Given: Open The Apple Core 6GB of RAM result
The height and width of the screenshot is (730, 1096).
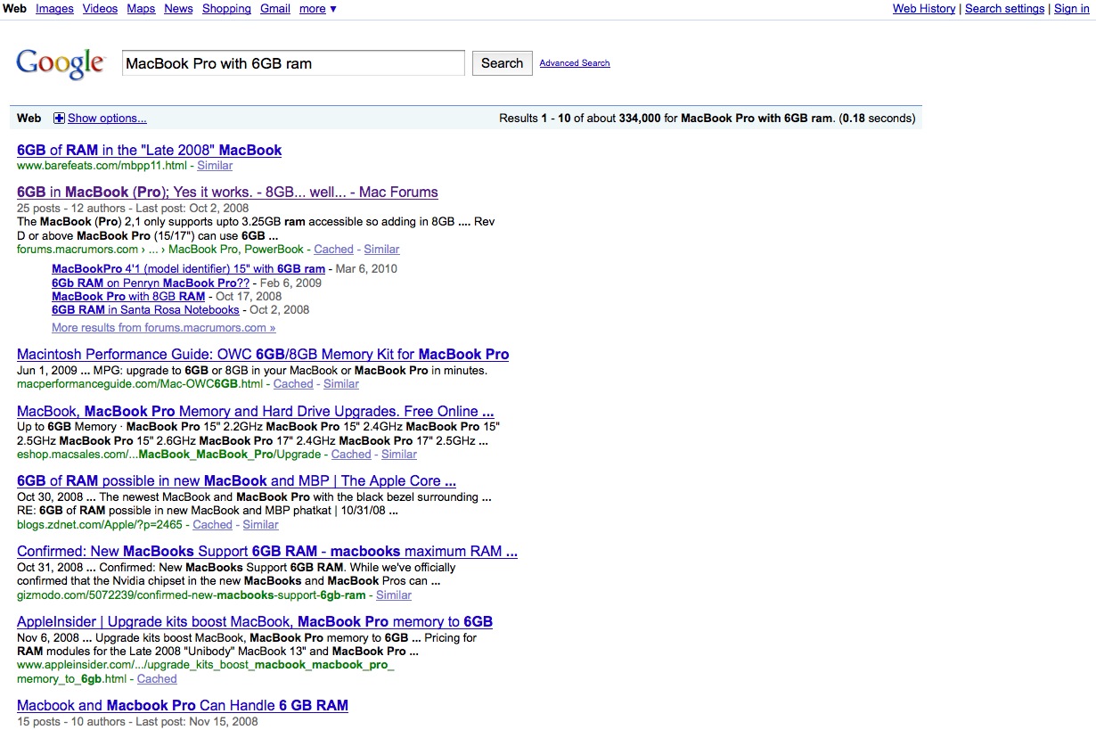Looking at the screenshot, I should pos(236,481).
